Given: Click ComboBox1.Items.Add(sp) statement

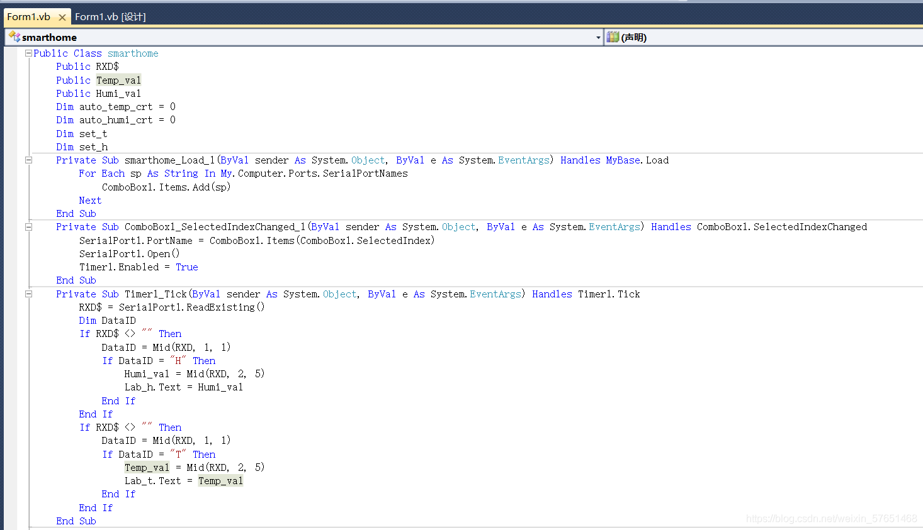Looking at the screenshot, I should pos(166,187).
